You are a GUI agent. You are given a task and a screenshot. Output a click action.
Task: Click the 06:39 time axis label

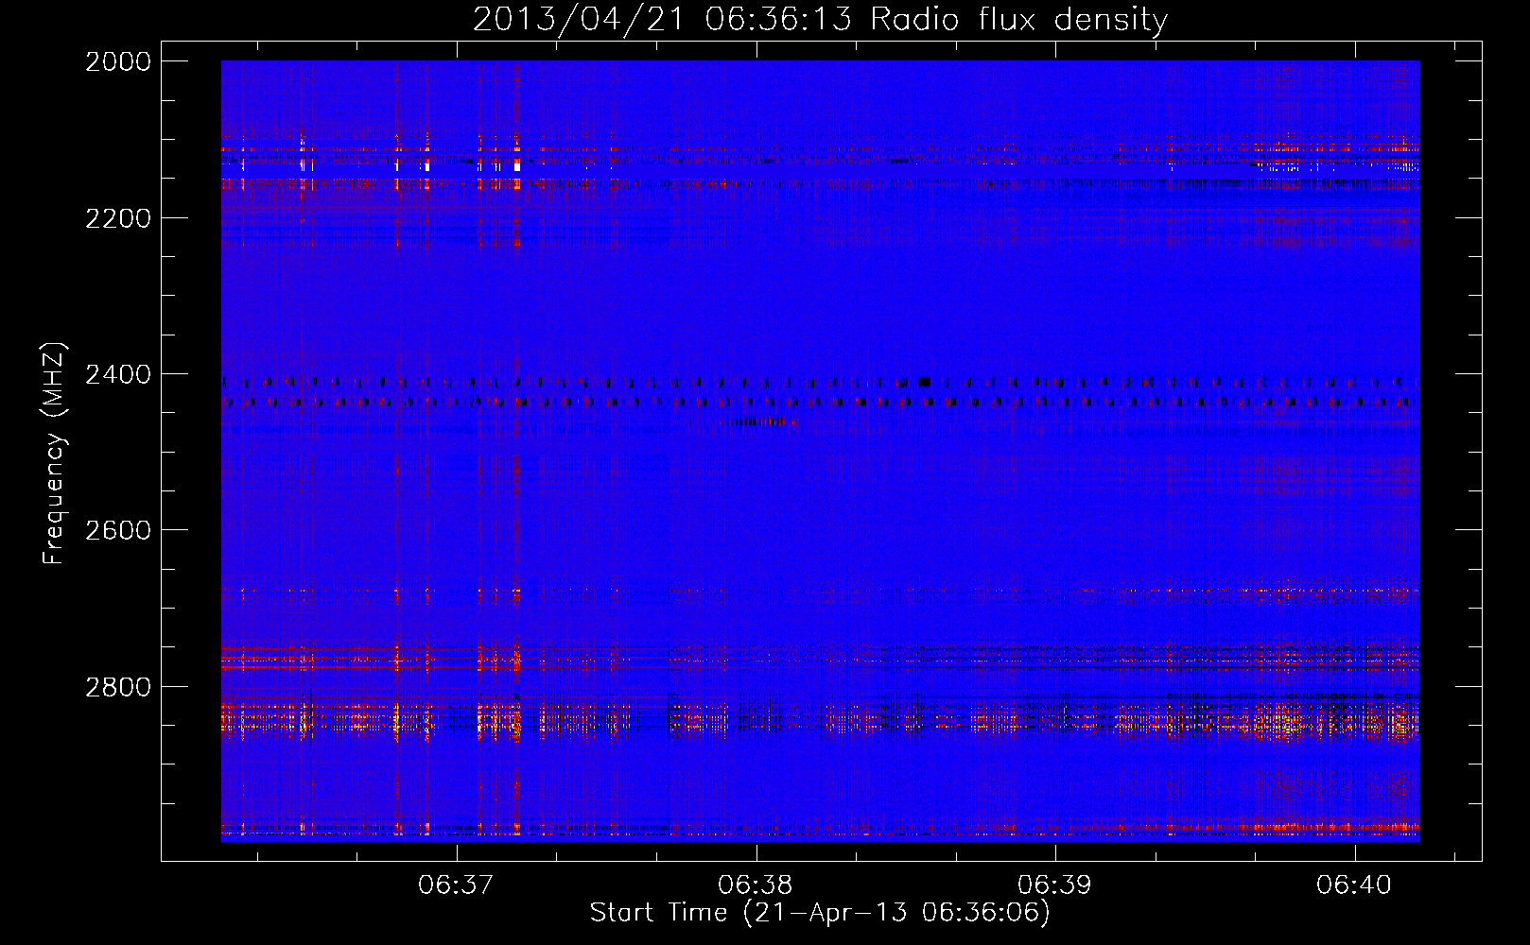click(1054, 885)
